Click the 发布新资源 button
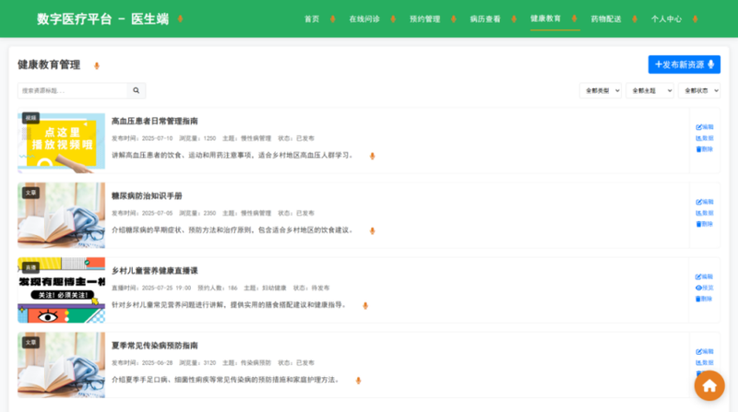738x412 pixels. pos(684,65)
